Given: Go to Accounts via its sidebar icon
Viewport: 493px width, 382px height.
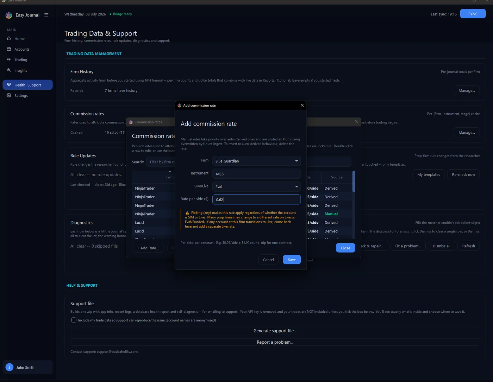Looking at the screenshot, I should click(9, 49).
